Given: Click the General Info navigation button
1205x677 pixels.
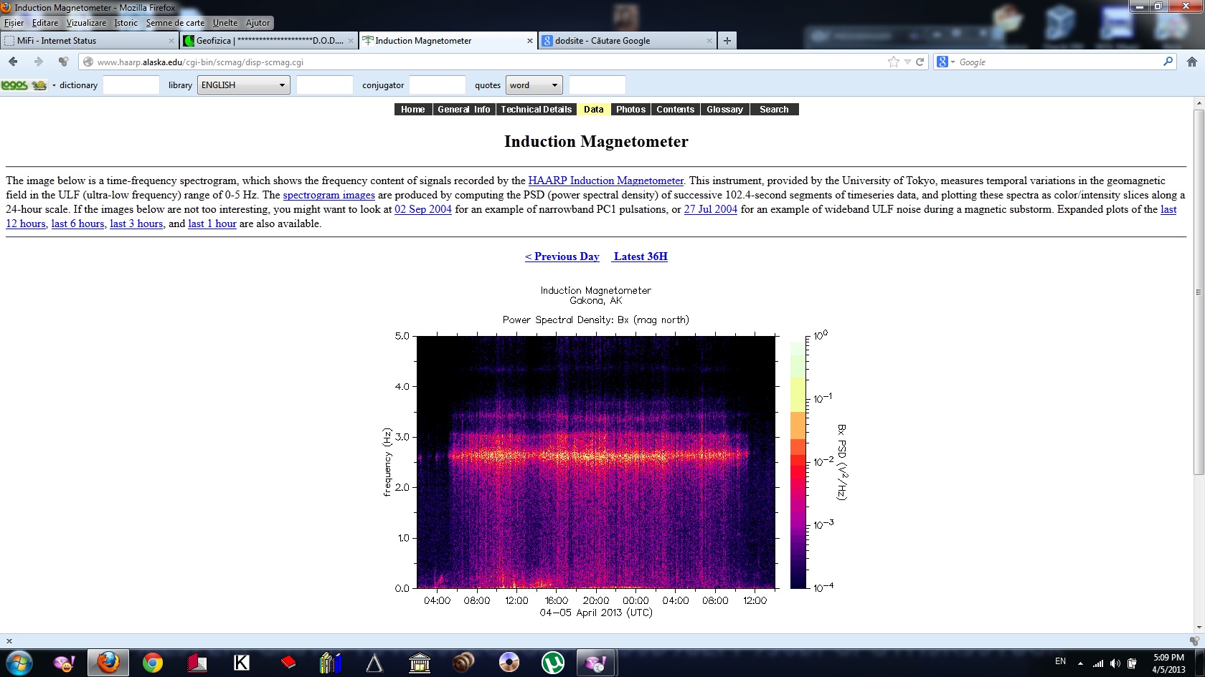Looking at the screenshot, I should pyautogui.click(x=464, y=110).
